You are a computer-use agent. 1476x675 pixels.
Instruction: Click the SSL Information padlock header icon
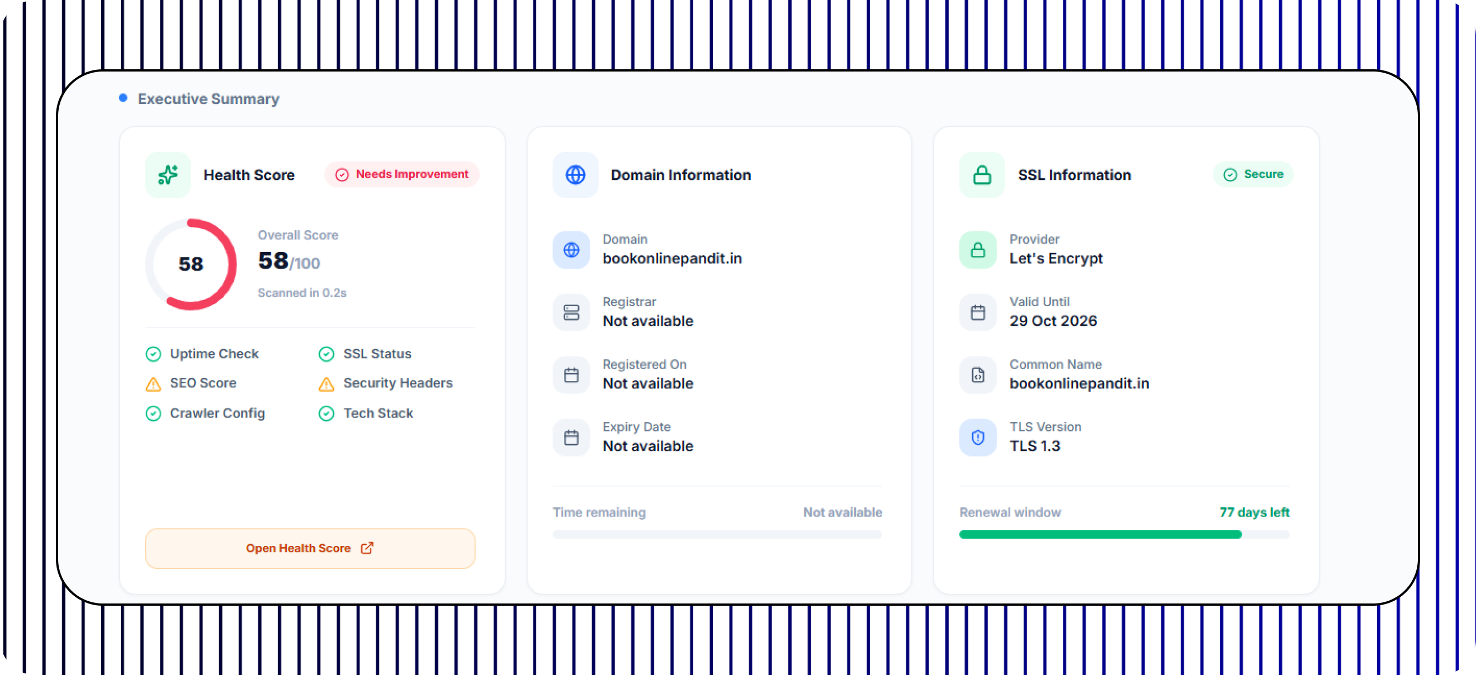(982, 175)
